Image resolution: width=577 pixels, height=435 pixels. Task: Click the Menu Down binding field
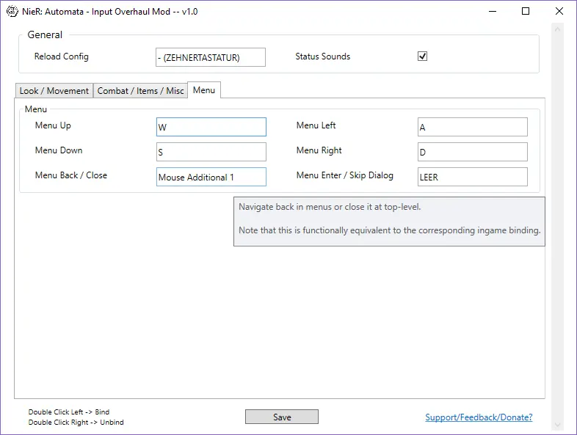[x=211, y=152]
